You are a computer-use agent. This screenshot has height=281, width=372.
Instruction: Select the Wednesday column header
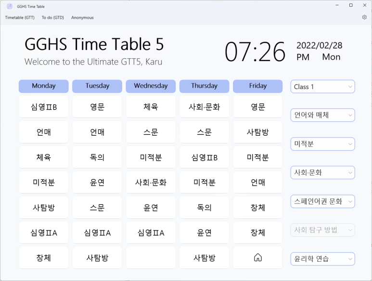[151, 86]
